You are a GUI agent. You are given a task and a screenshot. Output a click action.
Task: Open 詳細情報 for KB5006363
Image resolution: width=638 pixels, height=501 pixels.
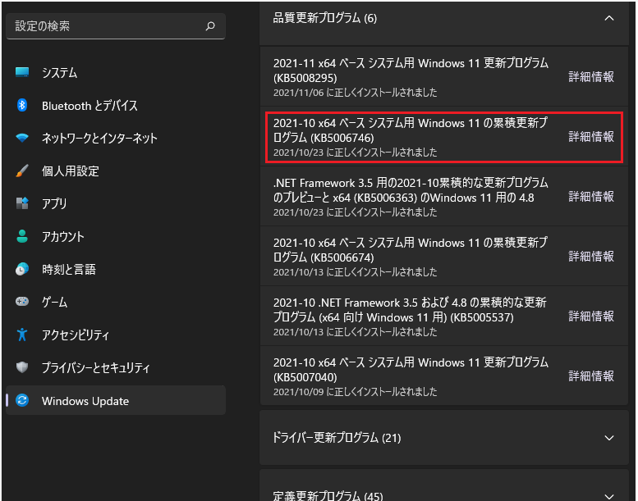(x=591, y=197)
